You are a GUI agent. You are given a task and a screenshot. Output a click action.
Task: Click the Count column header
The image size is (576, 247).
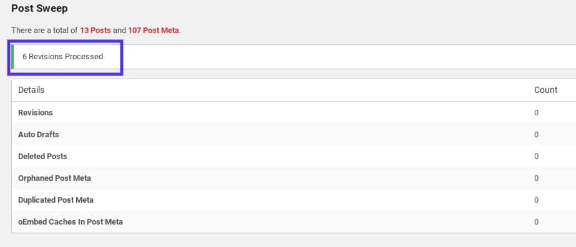point(545,90)
